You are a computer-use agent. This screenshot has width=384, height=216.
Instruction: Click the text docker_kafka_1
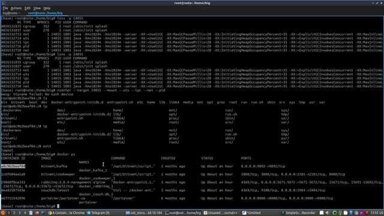point(93,170)
